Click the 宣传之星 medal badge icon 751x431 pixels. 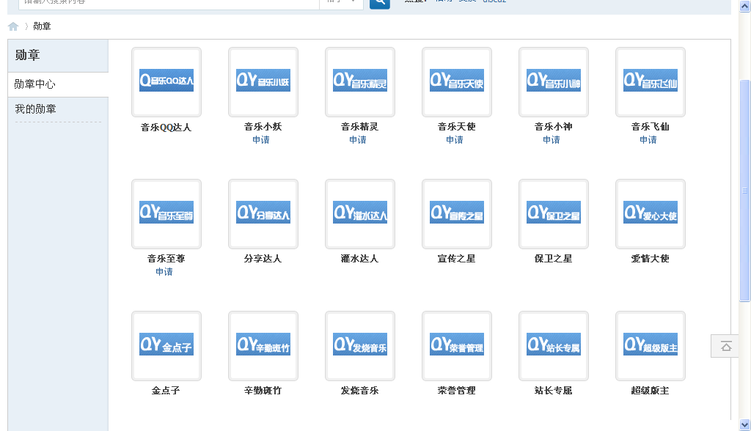[x=456, y=212]
